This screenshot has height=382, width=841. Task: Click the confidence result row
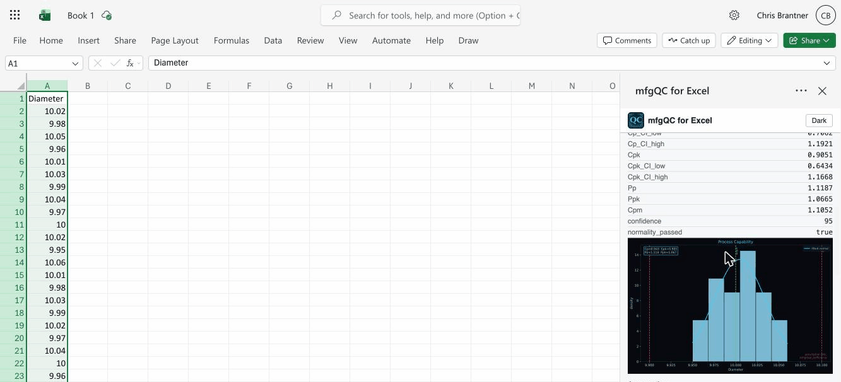click(730, 221)
